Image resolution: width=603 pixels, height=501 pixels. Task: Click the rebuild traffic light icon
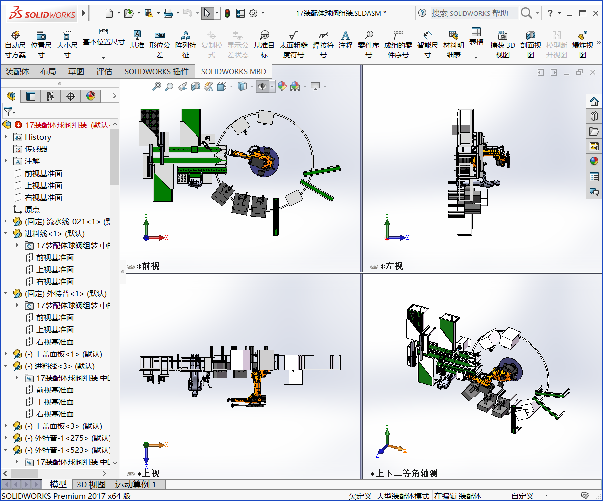pos(227,13)
